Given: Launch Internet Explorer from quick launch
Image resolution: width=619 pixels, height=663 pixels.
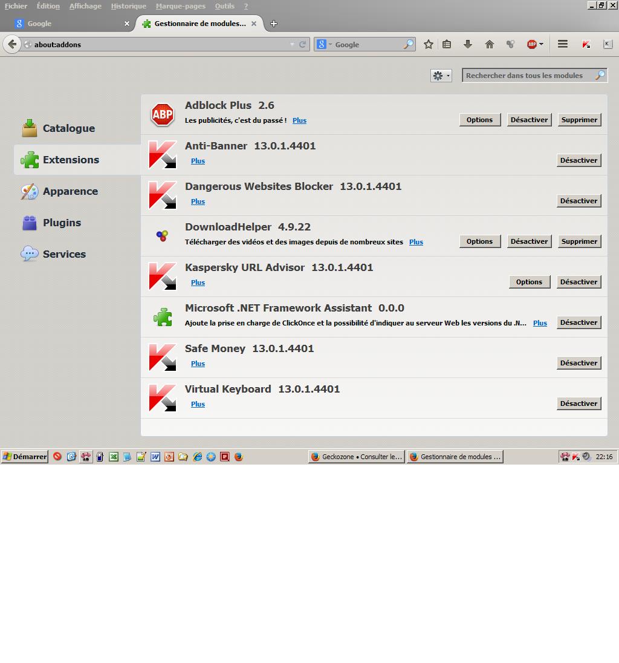Looking at the screenshot, I should (197, 457).
